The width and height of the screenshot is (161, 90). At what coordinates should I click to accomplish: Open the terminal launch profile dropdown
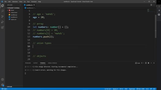143,63
